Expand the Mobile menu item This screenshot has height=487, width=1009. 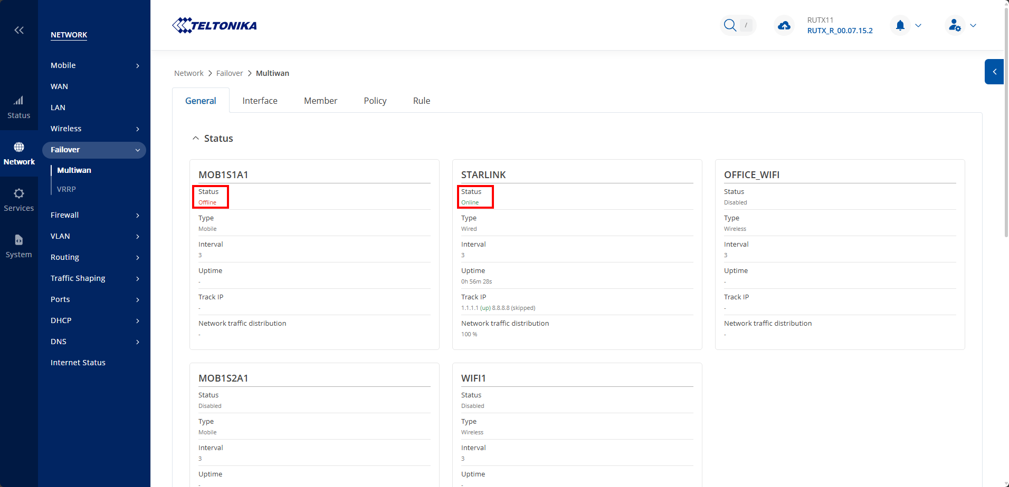(94, 65)
